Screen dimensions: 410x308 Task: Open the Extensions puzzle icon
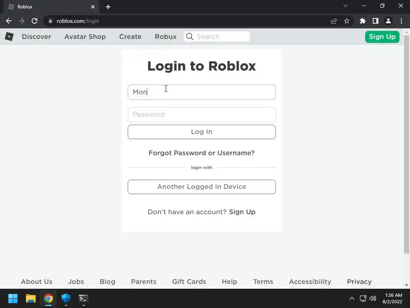coord(363,21)
